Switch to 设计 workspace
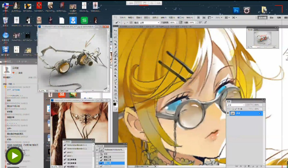The width and height of the screenshot is (288, 168). (x=271, y=18)
